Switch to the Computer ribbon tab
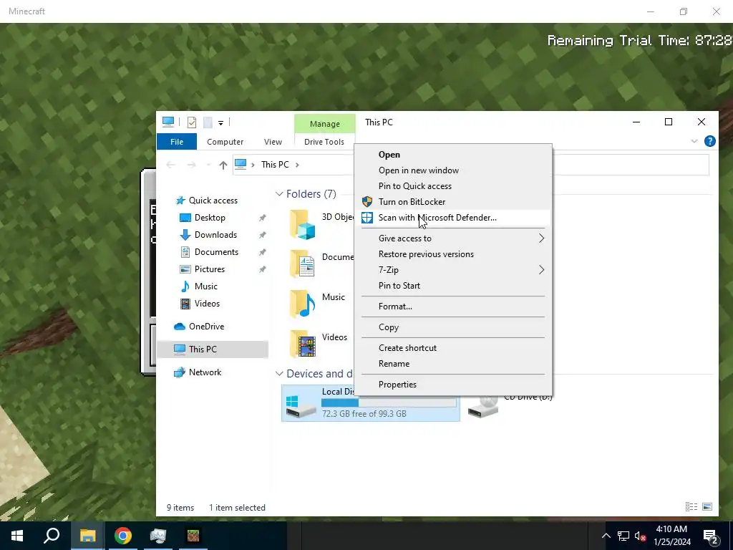The width and height of the screenshot is (733, 550). [x=225, y=142]
